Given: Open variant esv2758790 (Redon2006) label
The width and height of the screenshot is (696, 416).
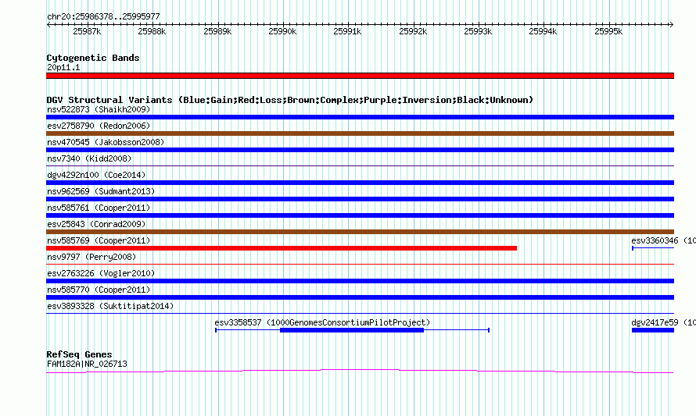Looking at the screenshot, I should point(99,126).
